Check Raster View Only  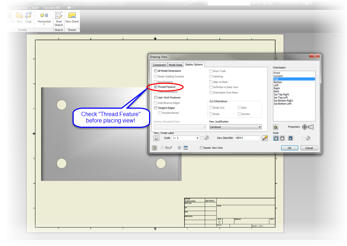tap(201, 147)
